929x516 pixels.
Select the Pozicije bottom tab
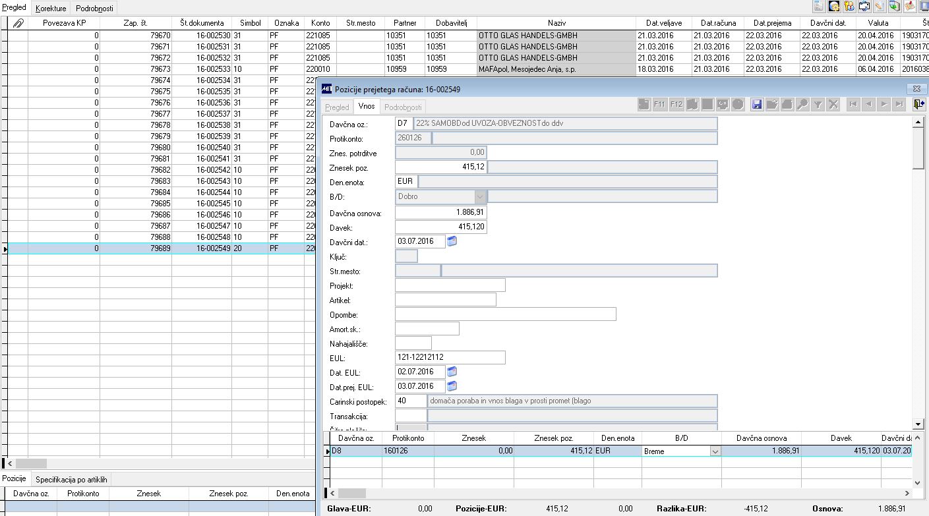pyautogui.click(x=15, y=478)
